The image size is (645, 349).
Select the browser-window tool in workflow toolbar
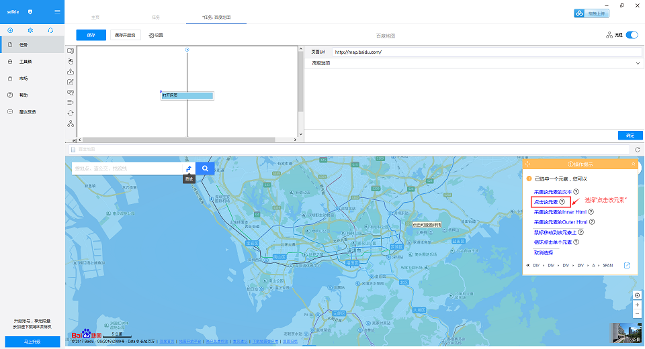(x=71, y=51)
